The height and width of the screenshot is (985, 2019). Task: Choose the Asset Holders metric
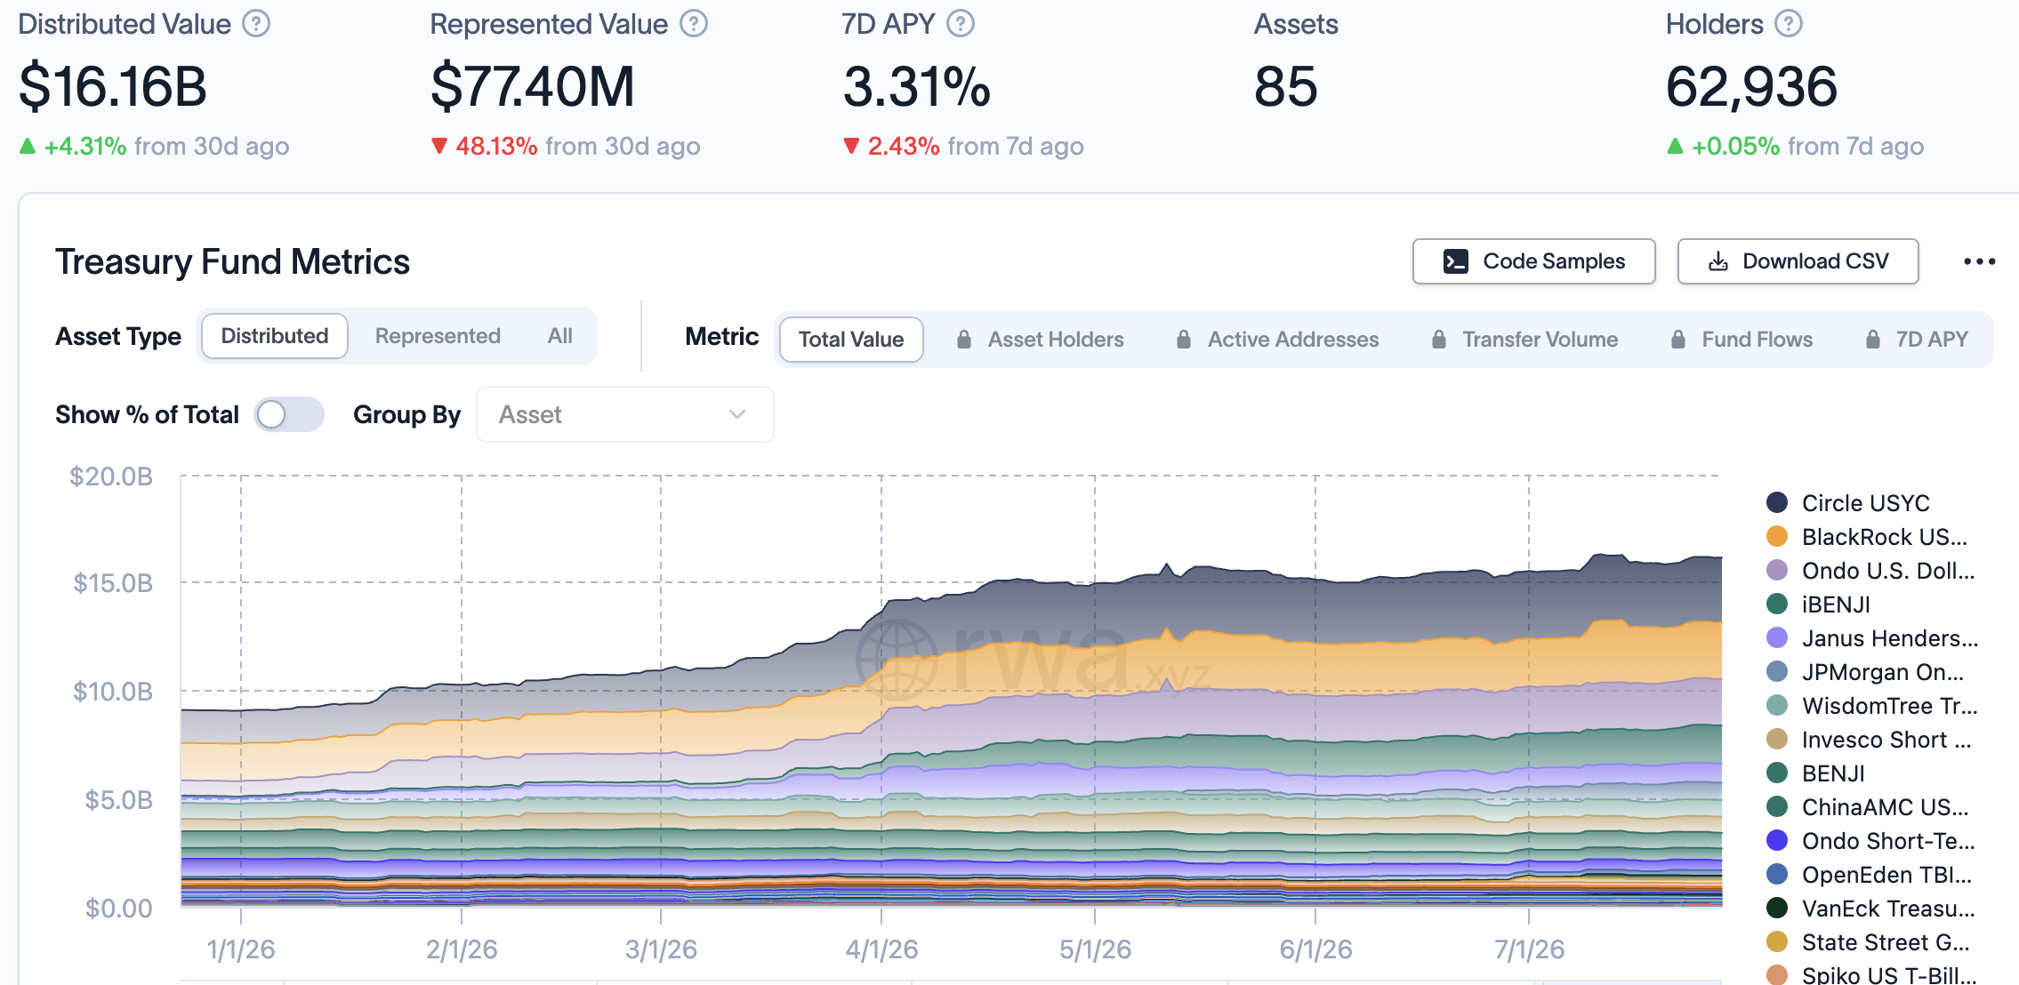pyautogui.click(x=1040, y=340)
